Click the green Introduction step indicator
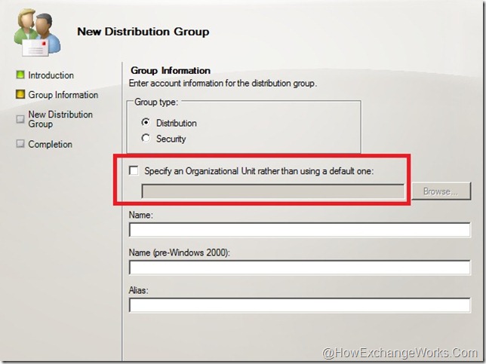 point(20,75)
